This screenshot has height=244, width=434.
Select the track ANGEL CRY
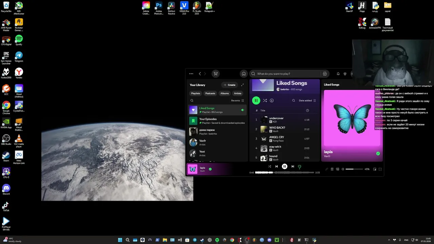[284, 139]
